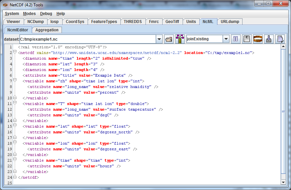The height and width of the screenshot is (190, 291).
Task: Click the scrollbar down arrow in editor
Action: click(283, 182)
